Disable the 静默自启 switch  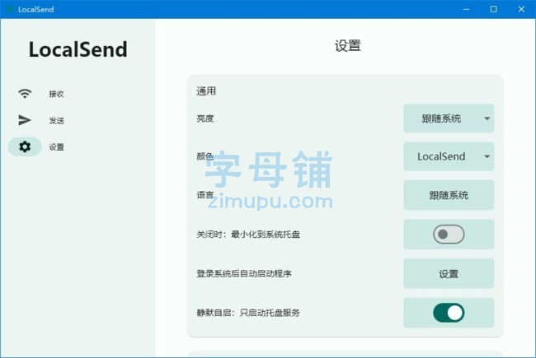449,313
